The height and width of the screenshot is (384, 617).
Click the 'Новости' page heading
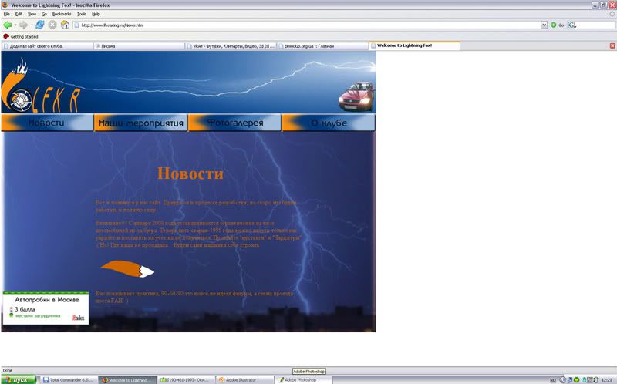[190, 173]
